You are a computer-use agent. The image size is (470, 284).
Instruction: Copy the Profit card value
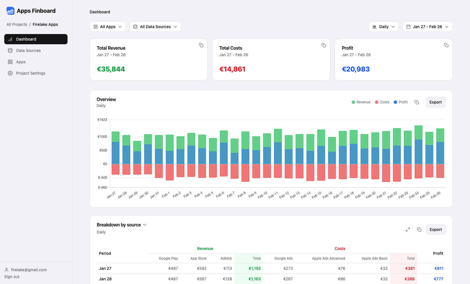(x=446, y=45)
